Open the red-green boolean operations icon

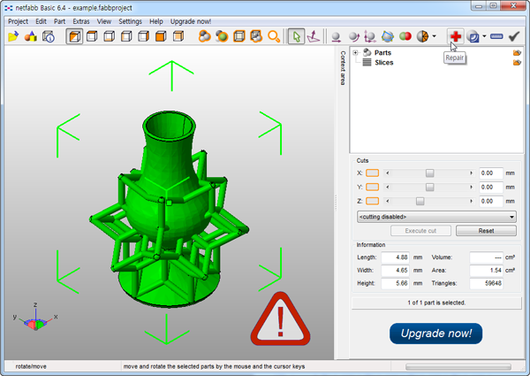click(x=405, y=36)
